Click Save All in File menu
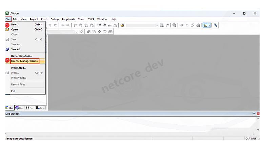Image resolution: width=265 pixels, height=150 pixels. pos(16,49)
